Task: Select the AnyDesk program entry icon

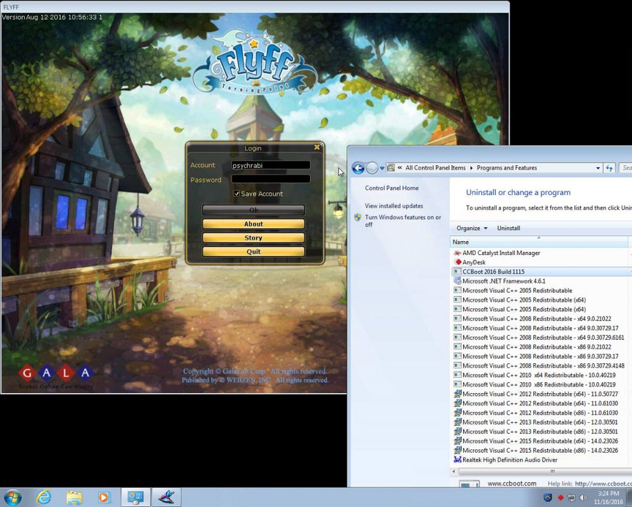Action: 457,262
